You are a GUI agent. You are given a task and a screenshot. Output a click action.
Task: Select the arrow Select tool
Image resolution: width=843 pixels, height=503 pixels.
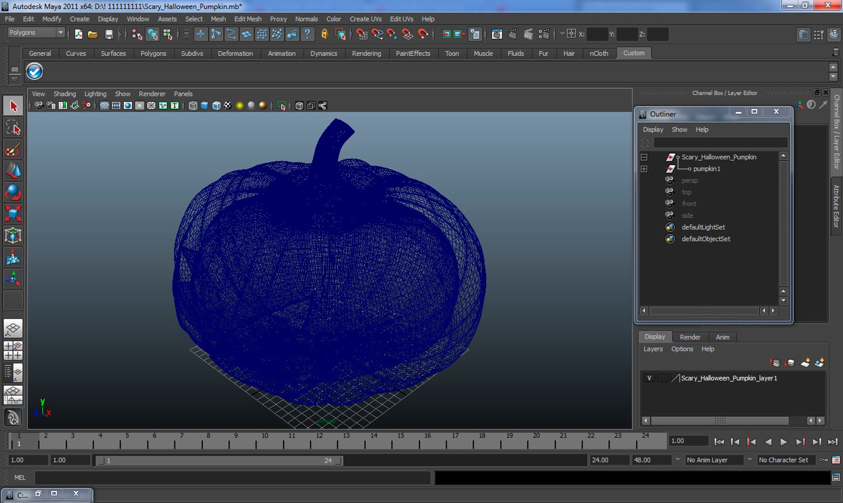(13, 106)
